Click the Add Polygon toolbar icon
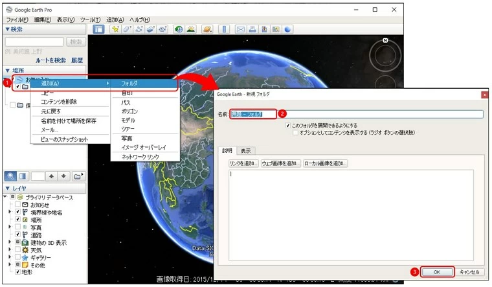The width and height of the screenshot is (492, 287). pyautogui.click(x=127, y=29)
